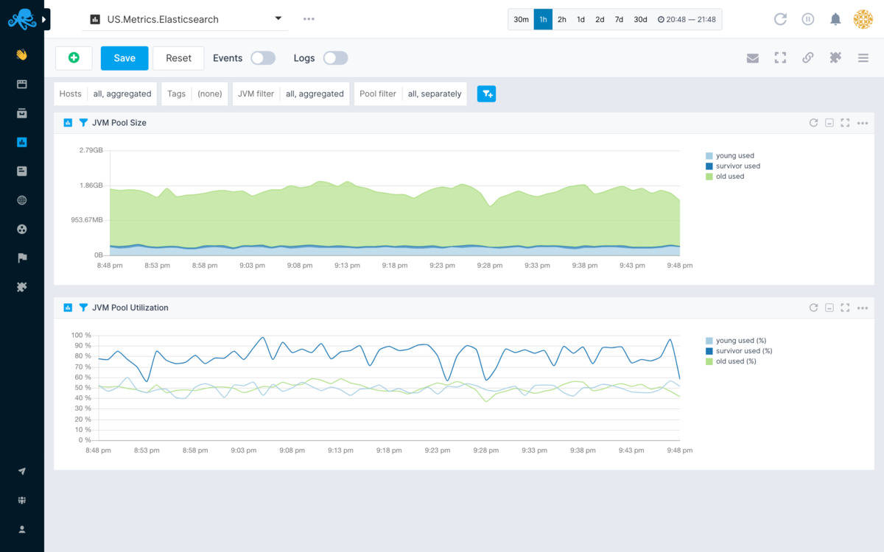The width and height of the screenshot is (884, 552).
Task: Enable the Logs switch
Action: pyautogui.click(x=335, y=58)
